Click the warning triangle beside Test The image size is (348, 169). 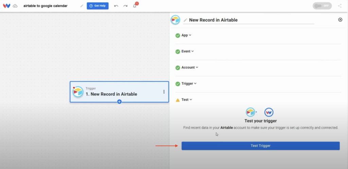[x=178, y=100]
